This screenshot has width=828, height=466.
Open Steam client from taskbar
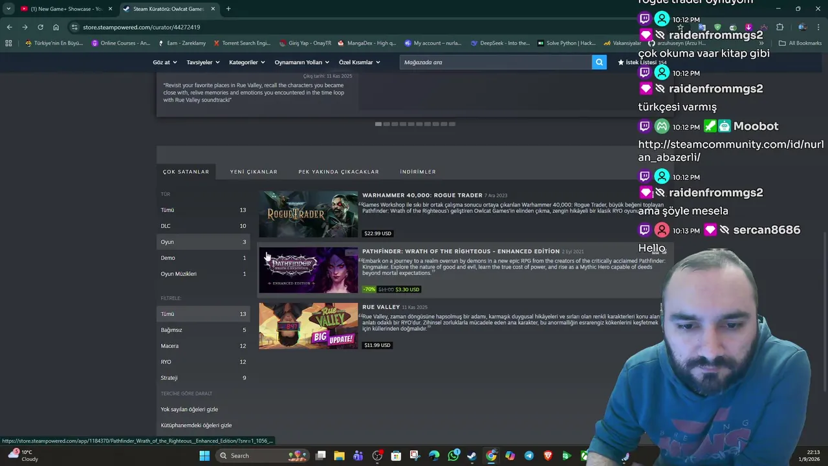pos(472,456)
